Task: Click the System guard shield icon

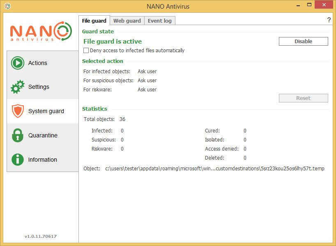Action: coord(18,111)
